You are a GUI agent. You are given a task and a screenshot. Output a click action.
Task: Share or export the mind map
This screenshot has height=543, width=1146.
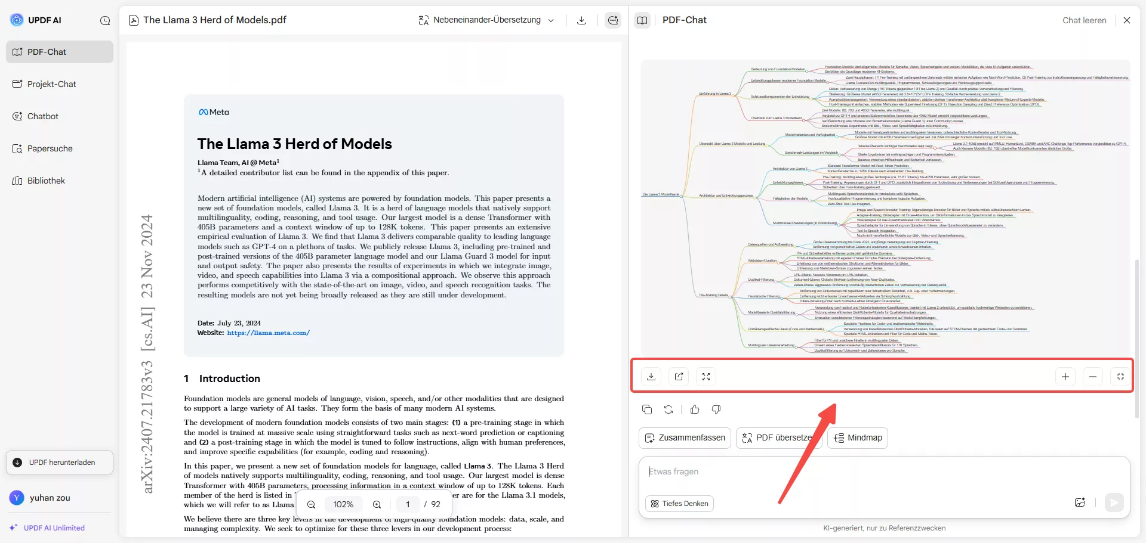tap(679, 377)
